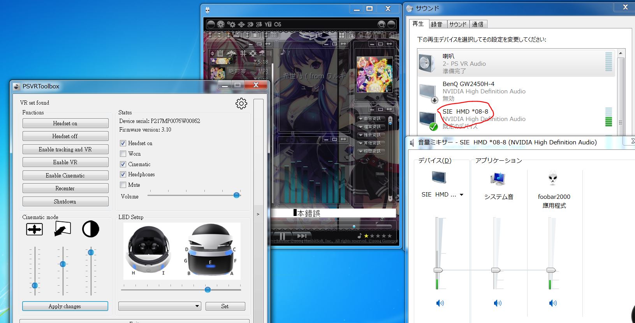
Task: Click the LED intensity horizontal slider handle
Action: [208, 290]
